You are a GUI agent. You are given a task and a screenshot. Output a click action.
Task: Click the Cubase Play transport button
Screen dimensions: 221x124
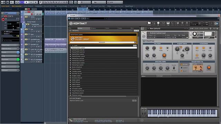[31, 2]
